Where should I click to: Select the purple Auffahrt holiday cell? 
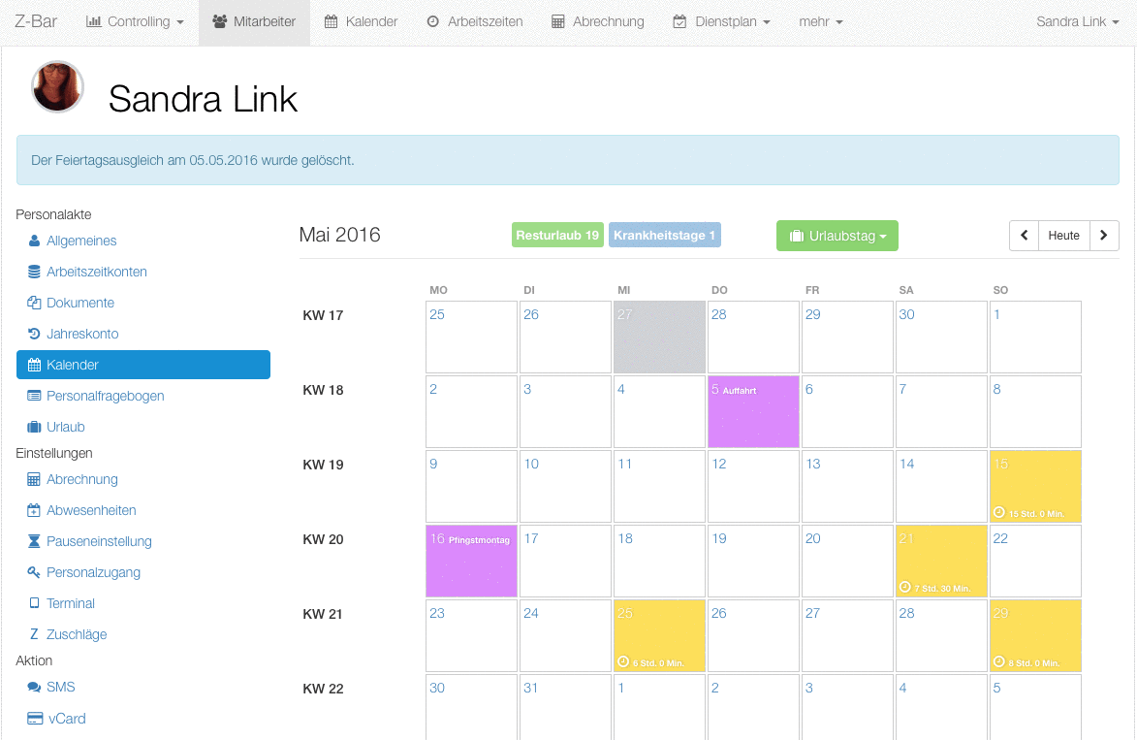click(x=753, y=411)
